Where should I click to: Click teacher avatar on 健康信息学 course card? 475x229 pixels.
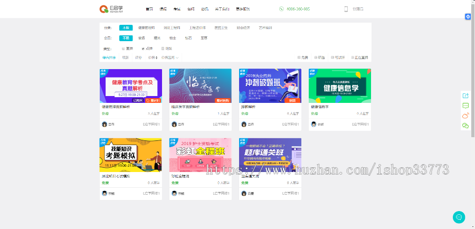pyautogui.click(x=313, y=124)
